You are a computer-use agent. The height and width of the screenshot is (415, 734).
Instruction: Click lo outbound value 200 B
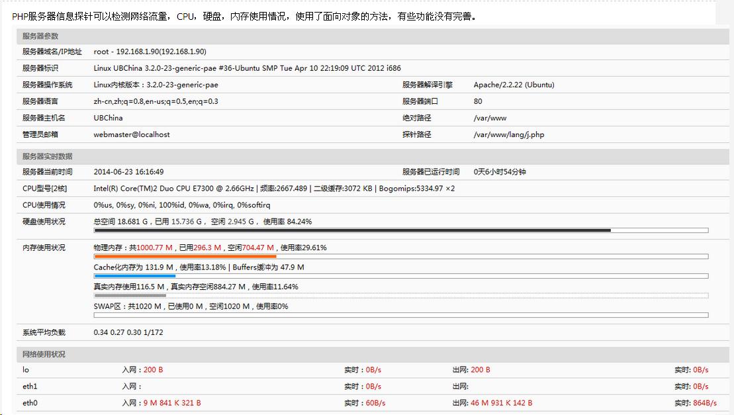[481, 369]
